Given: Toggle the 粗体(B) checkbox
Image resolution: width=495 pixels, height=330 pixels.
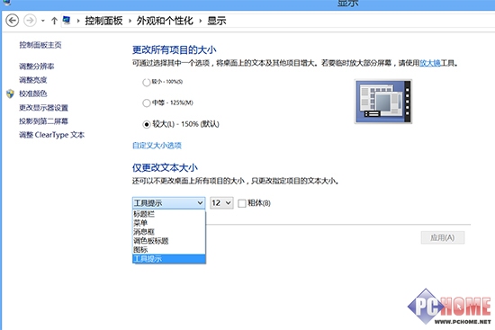Looking at the screenshot, I should click(242, 203).
